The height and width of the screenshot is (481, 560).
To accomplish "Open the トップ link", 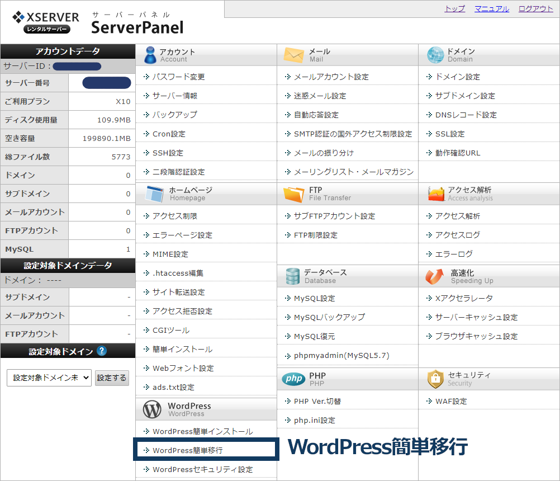I will pos(455,8).
